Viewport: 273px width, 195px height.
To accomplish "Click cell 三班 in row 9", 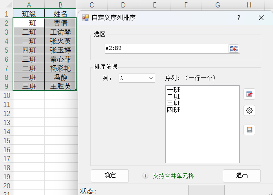I will point(29,86).
